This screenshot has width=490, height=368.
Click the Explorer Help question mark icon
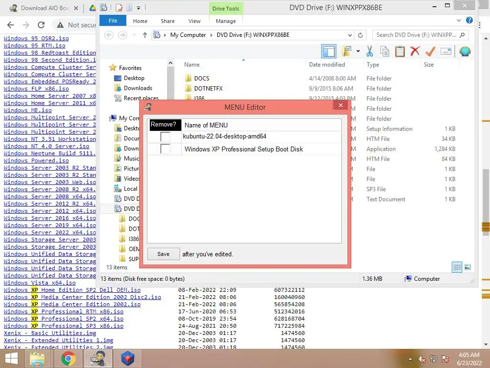(x=469, y=20)
